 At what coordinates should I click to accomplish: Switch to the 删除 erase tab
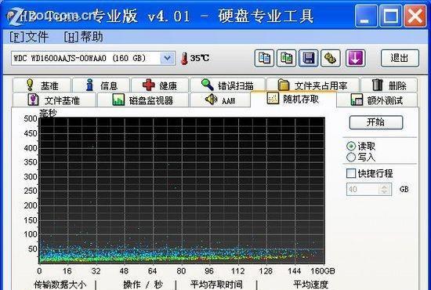tap(389, 85)
